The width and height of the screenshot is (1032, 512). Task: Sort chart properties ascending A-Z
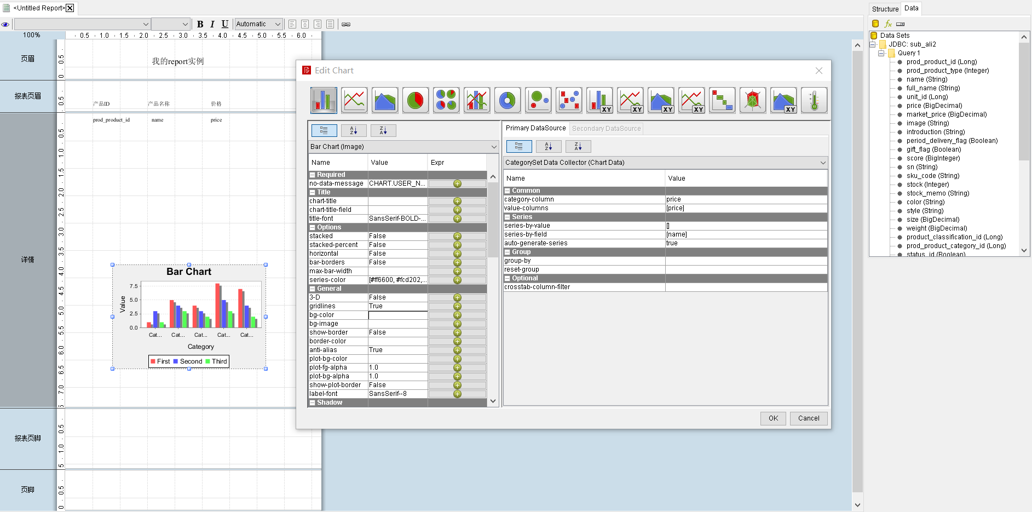(354, 130)
